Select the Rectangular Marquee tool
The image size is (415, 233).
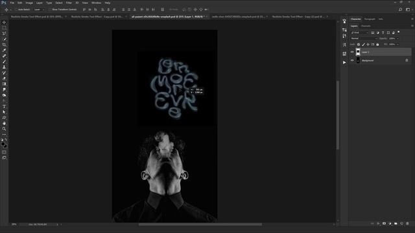4,28
